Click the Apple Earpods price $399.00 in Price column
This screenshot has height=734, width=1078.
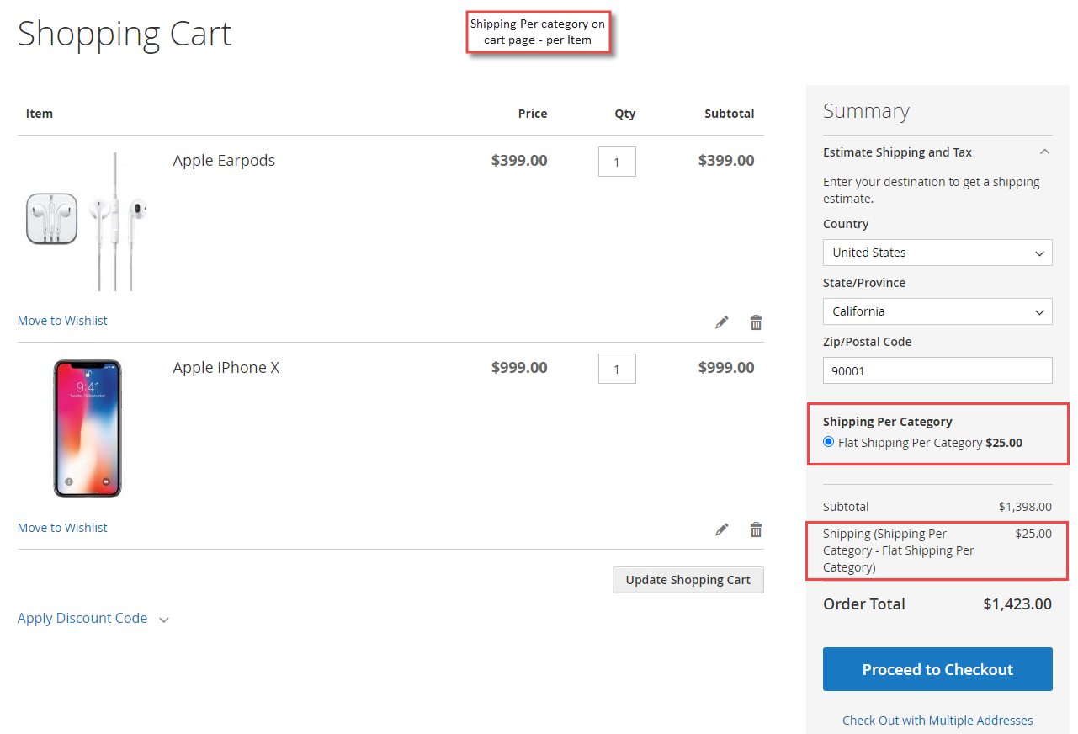point(519,161)
